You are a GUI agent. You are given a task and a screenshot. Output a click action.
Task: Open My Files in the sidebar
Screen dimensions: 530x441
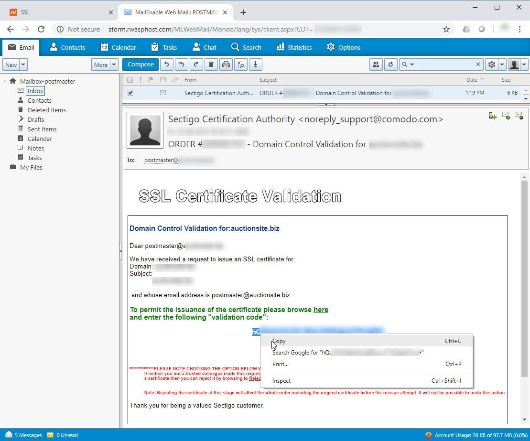pos(31,167)
